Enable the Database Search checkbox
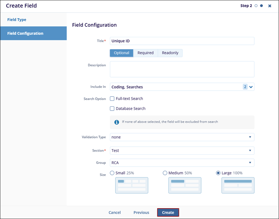Image resolution: width=279 pixels, height=219 pixels. pyautogui.click(x=112, y=108)
